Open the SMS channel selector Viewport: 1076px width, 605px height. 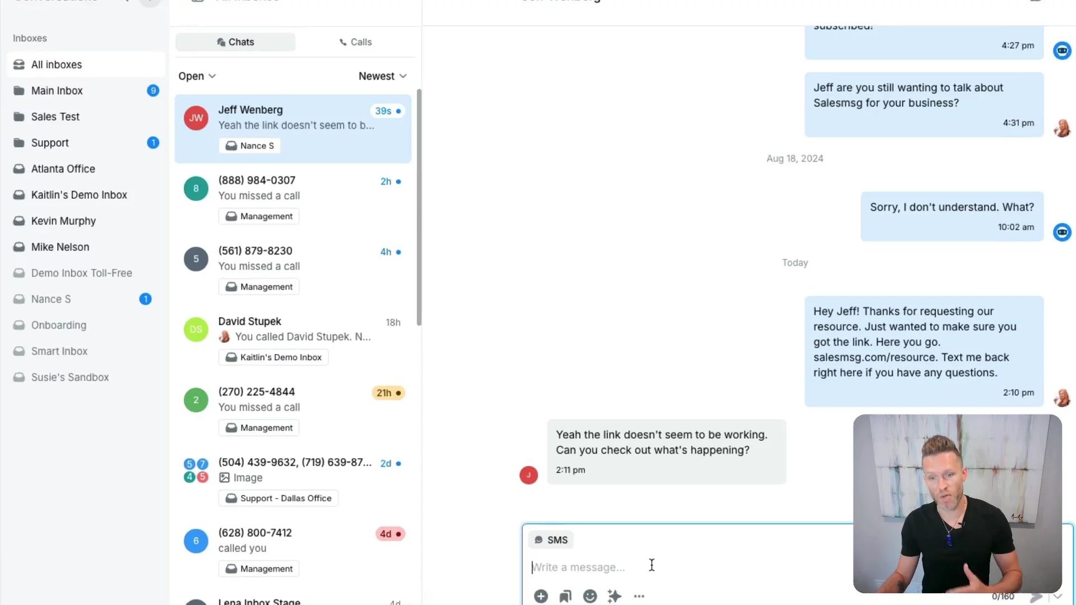point(551,540)
